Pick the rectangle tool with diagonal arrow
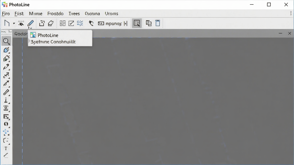This screenshot has height=165, width=294. tap(6, 117)
